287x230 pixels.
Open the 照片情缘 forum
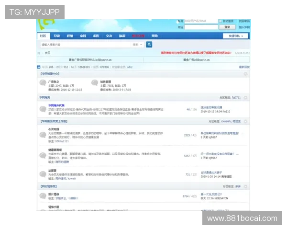pyautogui.click(x=54, y=194)
